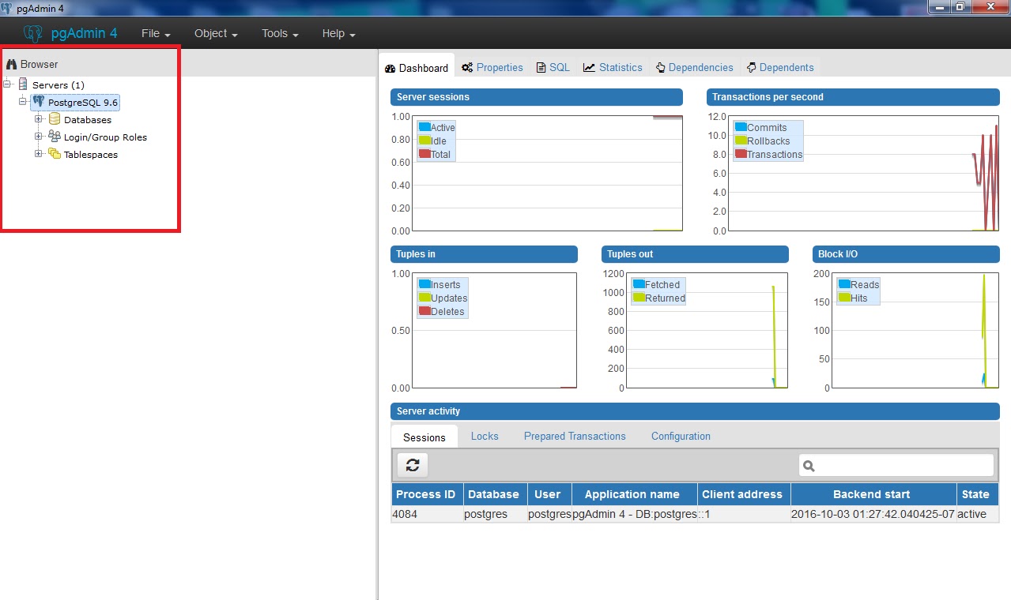Open the File menu
This screenshot has height=600, width=1011.
[x=156, y=34]
